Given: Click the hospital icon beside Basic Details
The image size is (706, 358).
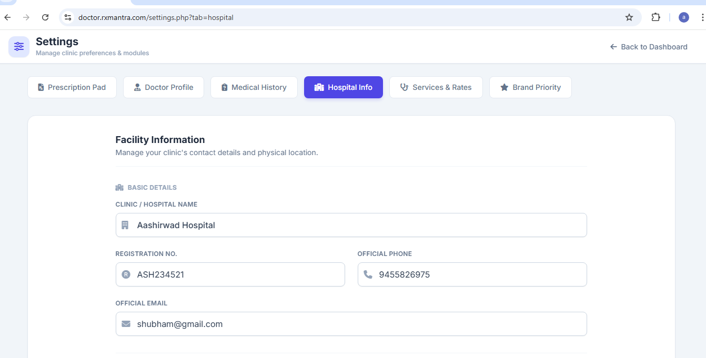Looking at the screenshot, I should [x=119, y=188].
